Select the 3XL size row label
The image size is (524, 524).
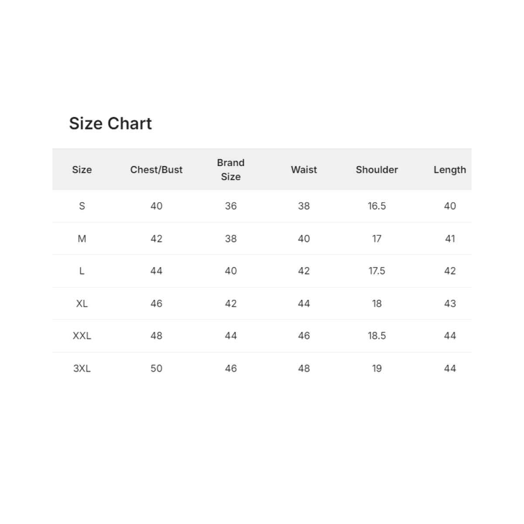[82, 369]
